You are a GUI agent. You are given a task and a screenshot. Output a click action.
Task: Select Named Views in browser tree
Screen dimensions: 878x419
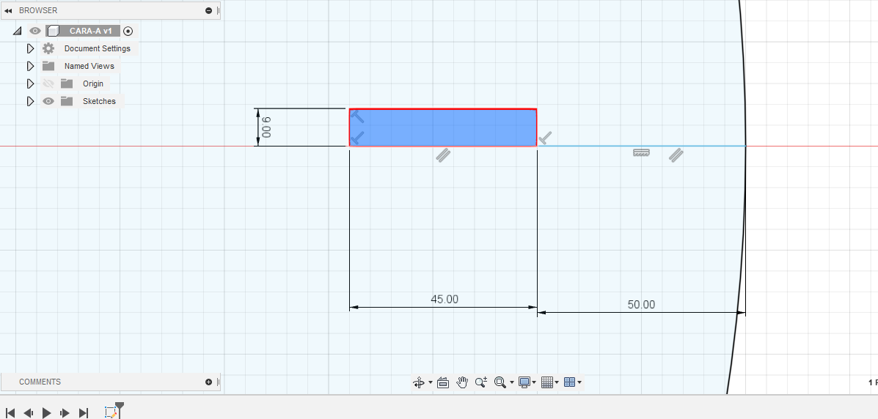[x=89, y=66]
